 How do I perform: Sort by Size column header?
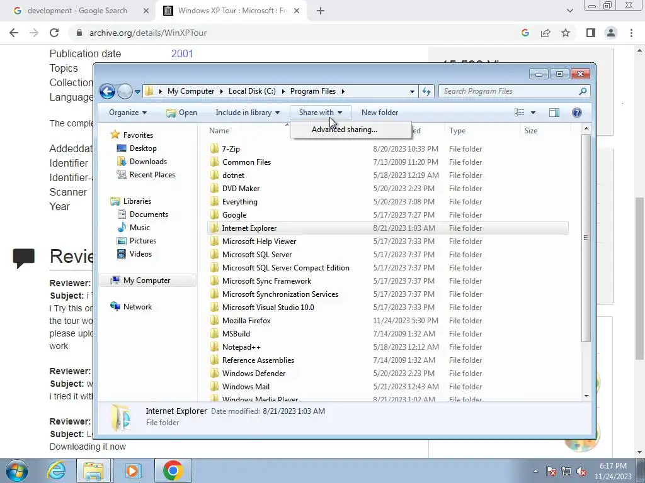pyautogui.click(x=530, y=131)
